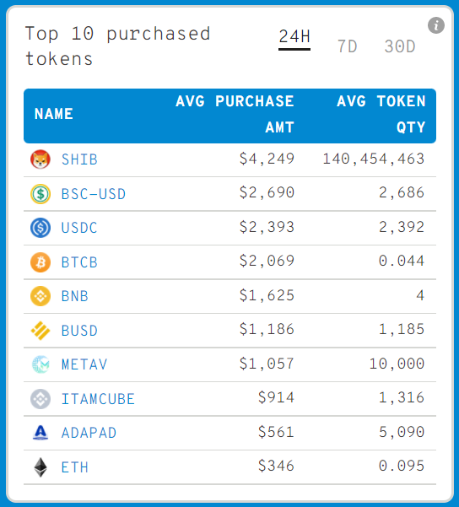Click the BSC-USD green dollar icon
The height and width of the screenshot is (507, 459).
40,194
